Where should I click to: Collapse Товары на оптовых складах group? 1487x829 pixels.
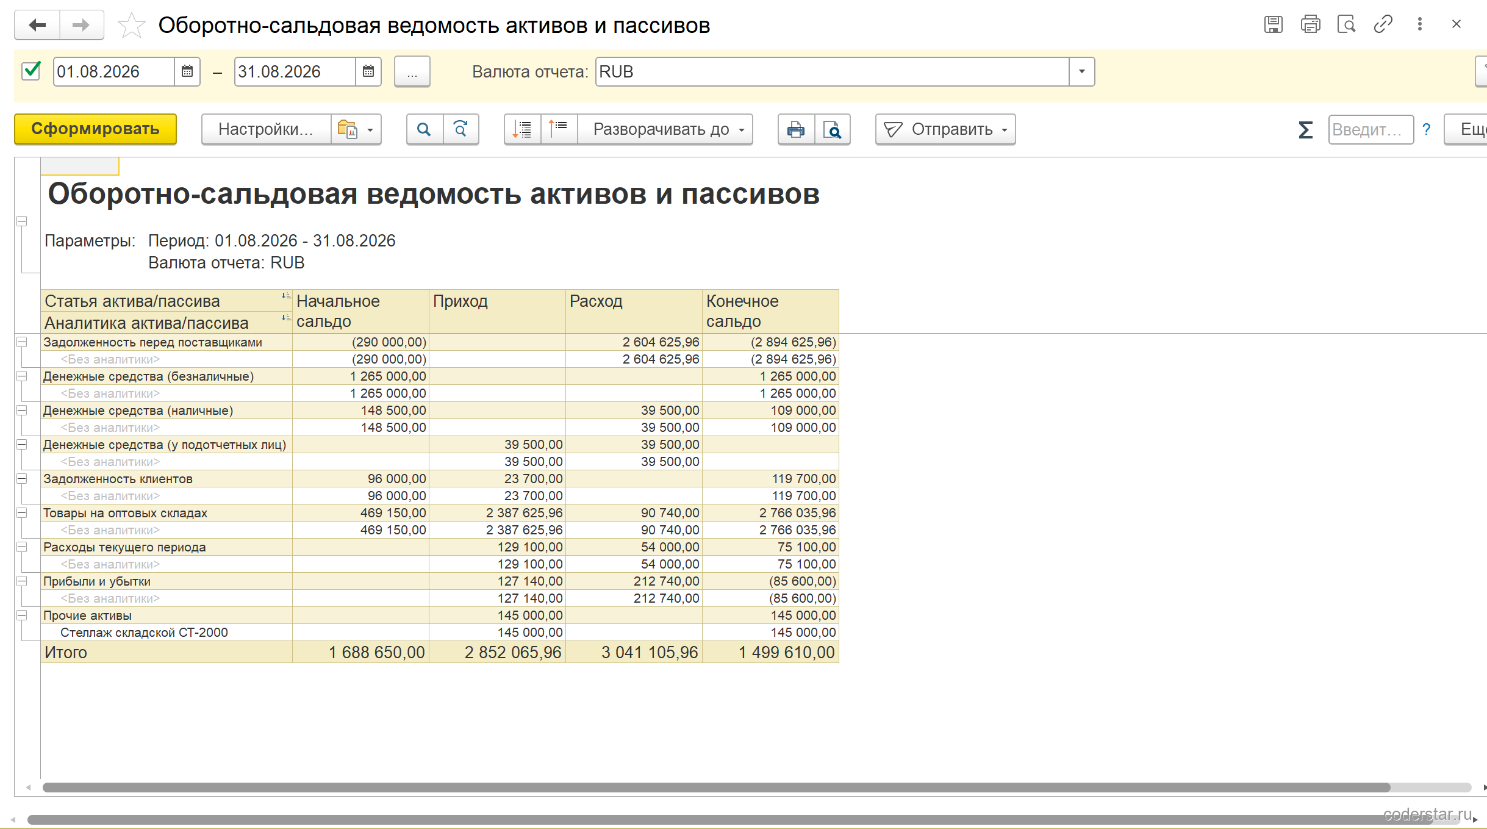pyautogui.click(x=21, y=513)
